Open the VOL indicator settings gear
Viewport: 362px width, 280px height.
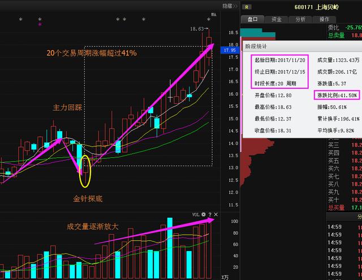(203, 215)
